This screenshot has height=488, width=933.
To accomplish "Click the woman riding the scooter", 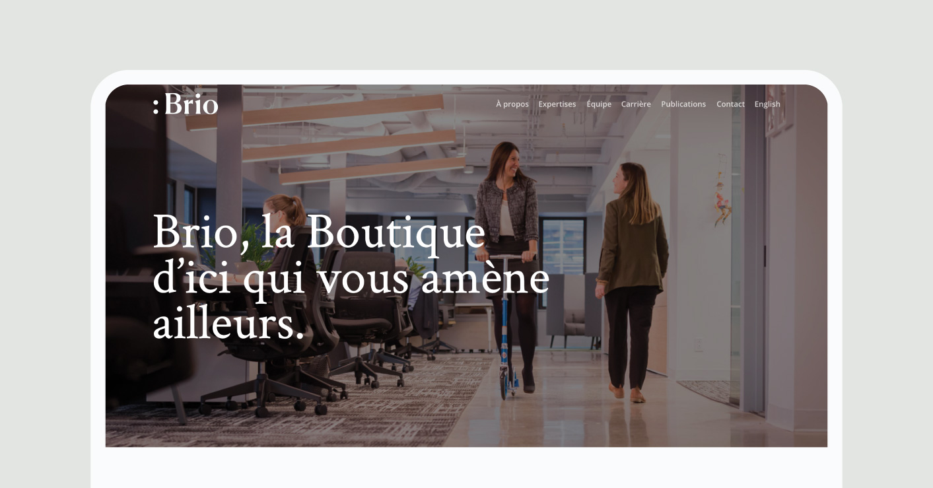I will pyautogui.click(x=507, y=264).
